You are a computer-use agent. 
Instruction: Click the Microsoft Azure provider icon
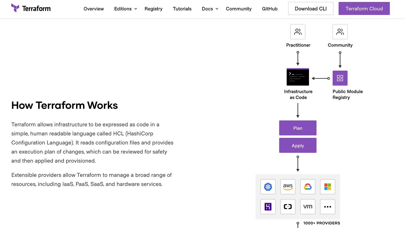[327, 187]
